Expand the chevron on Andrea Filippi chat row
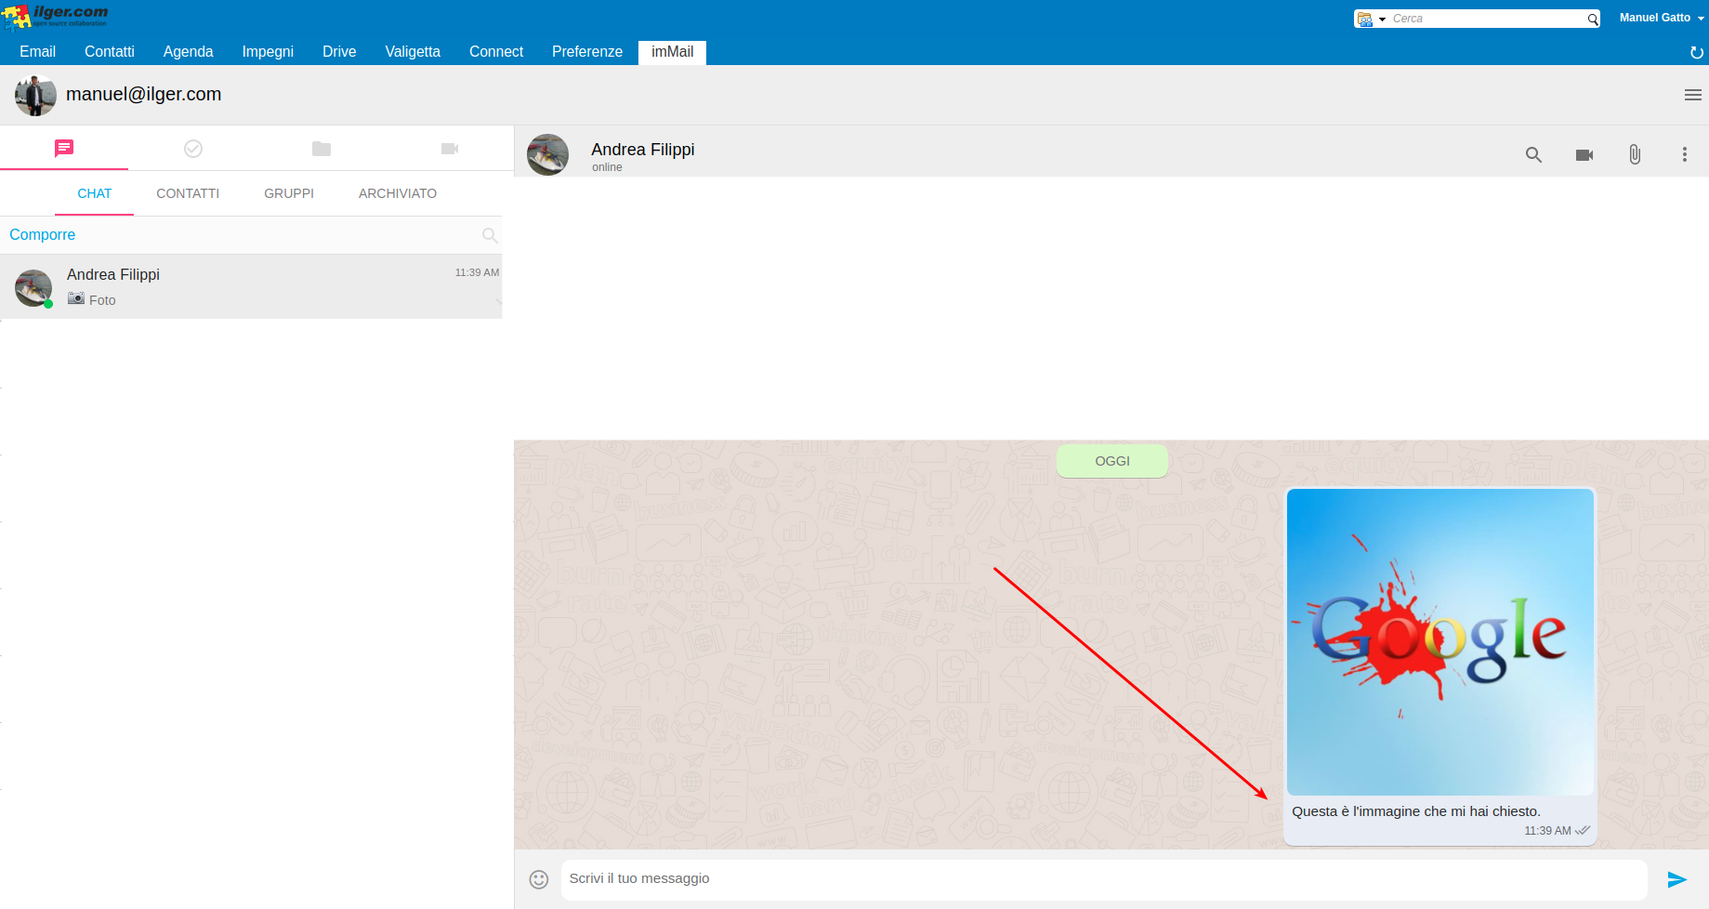The height and width of the screenshot is (909, 1709). click(498, 301)
